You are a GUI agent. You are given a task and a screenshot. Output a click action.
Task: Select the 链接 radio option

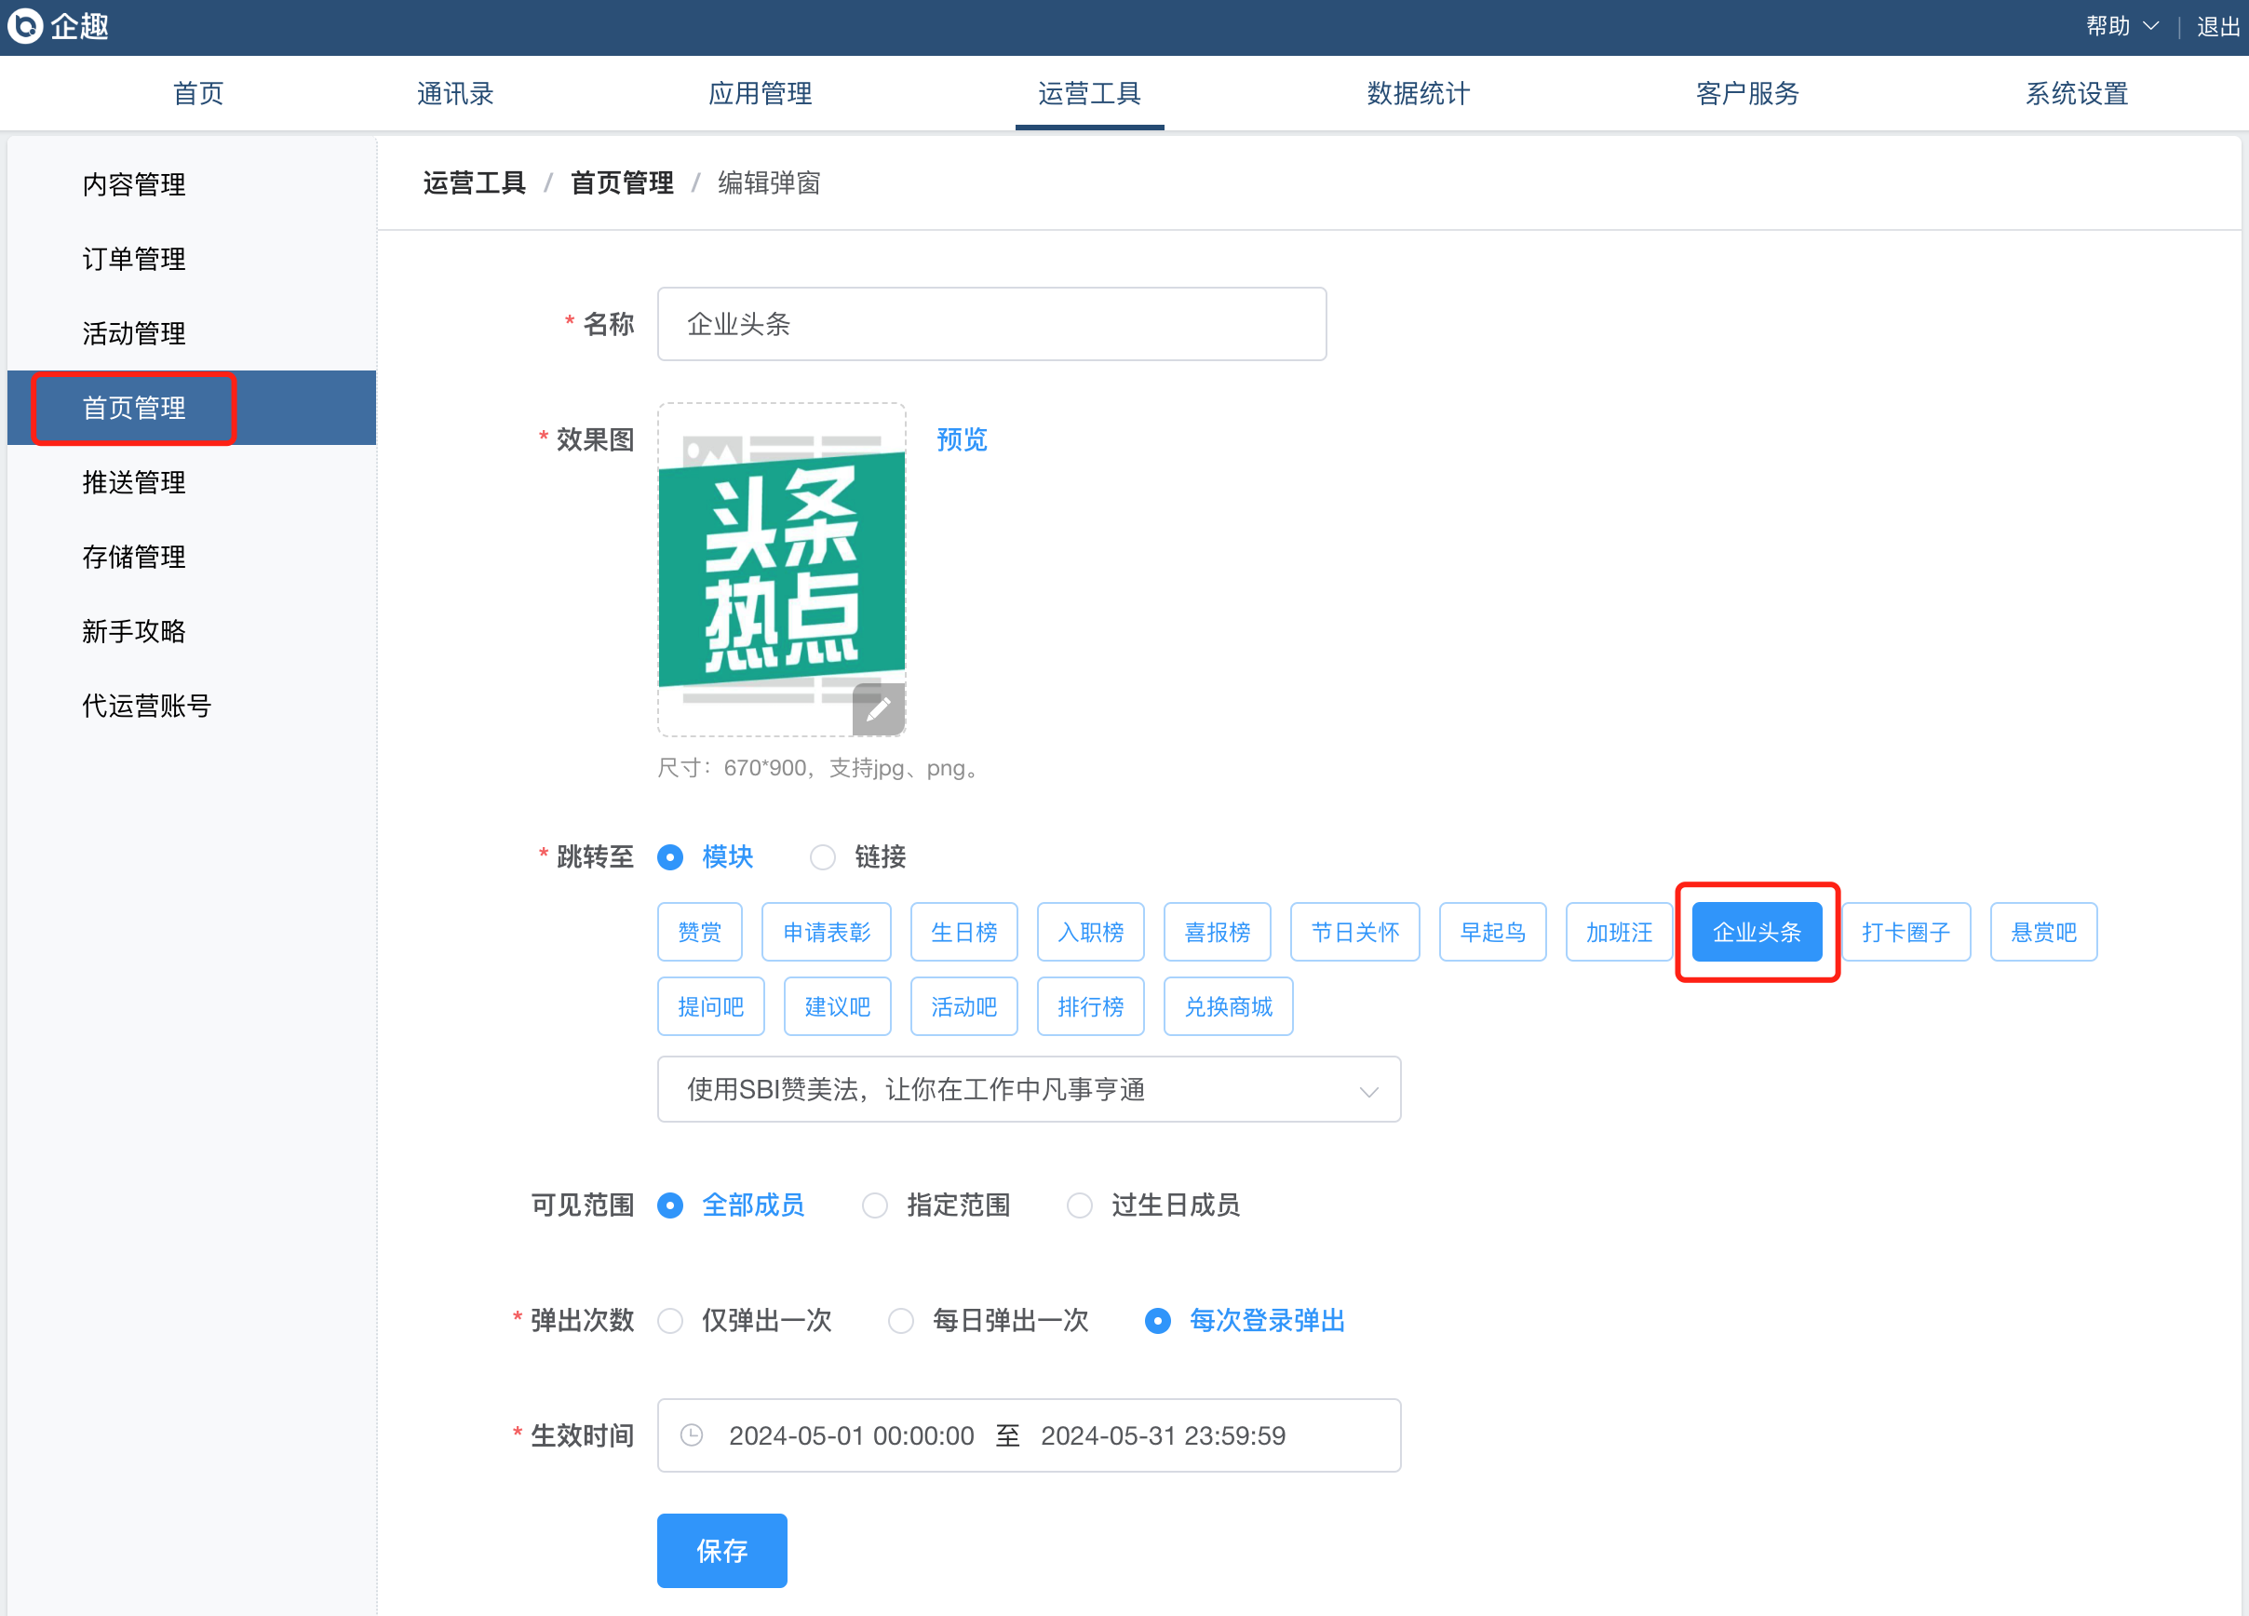[x=822, y=856]
